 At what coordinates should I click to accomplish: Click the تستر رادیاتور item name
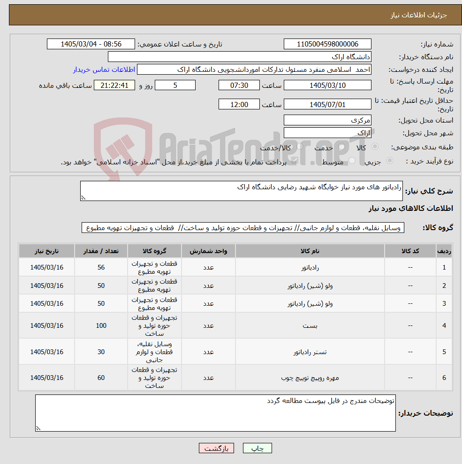(310, 352)
